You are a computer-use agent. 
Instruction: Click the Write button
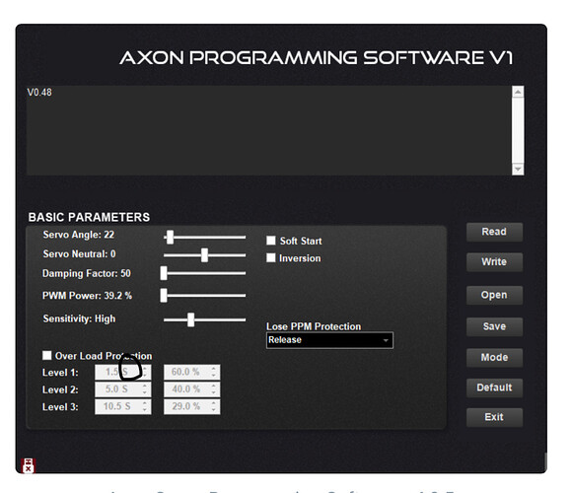[494, 262]
